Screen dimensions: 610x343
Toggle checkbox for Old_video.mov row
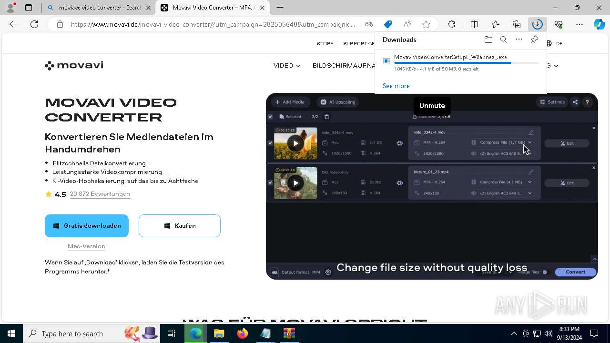tap(270, 183)
